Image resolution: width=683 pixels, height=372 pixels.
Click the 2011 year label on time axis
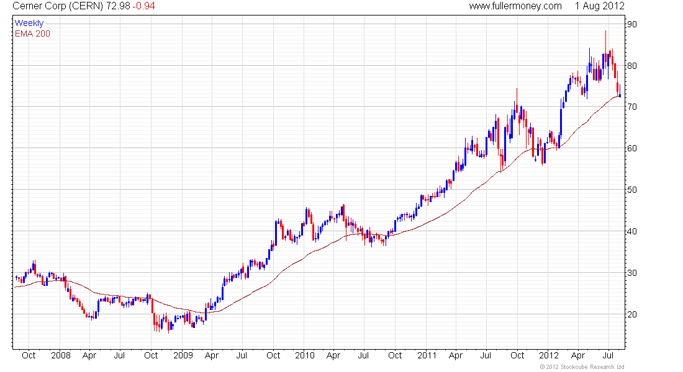click(427, 355)
